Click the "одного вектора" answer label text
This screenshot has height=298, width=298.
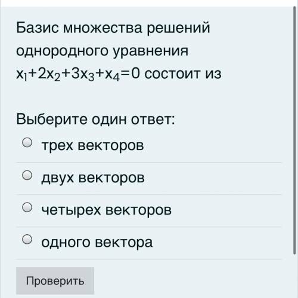click(97, 242)
